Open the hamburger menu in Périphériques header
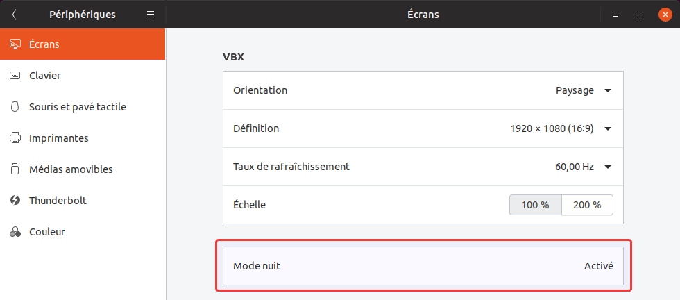The image size is (680, 300). tap(151, 15)
